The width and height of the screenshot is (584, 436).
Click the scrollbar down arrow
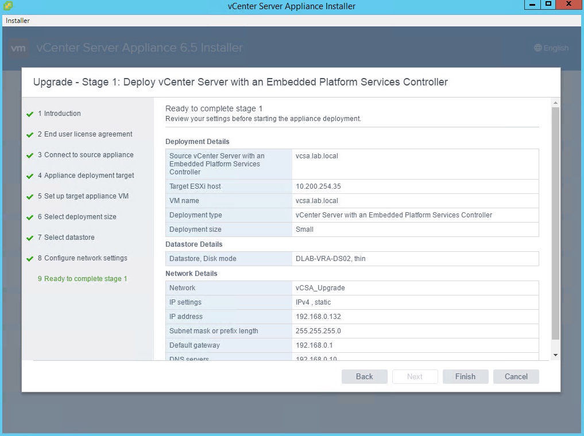tap(555, 355)
